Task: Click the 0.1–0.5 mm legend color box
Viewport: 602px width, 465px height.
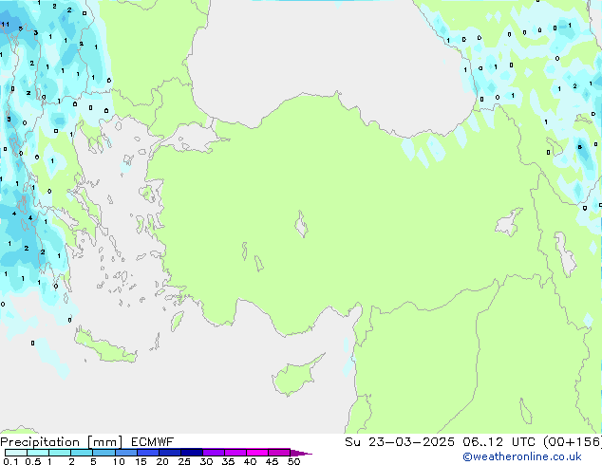Action: [x=16, y=453]
